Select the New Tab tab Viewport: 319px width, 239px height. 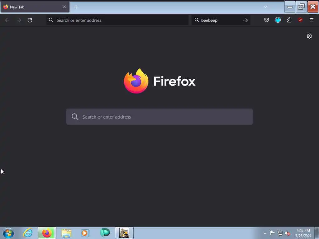[x=35, y=7]
